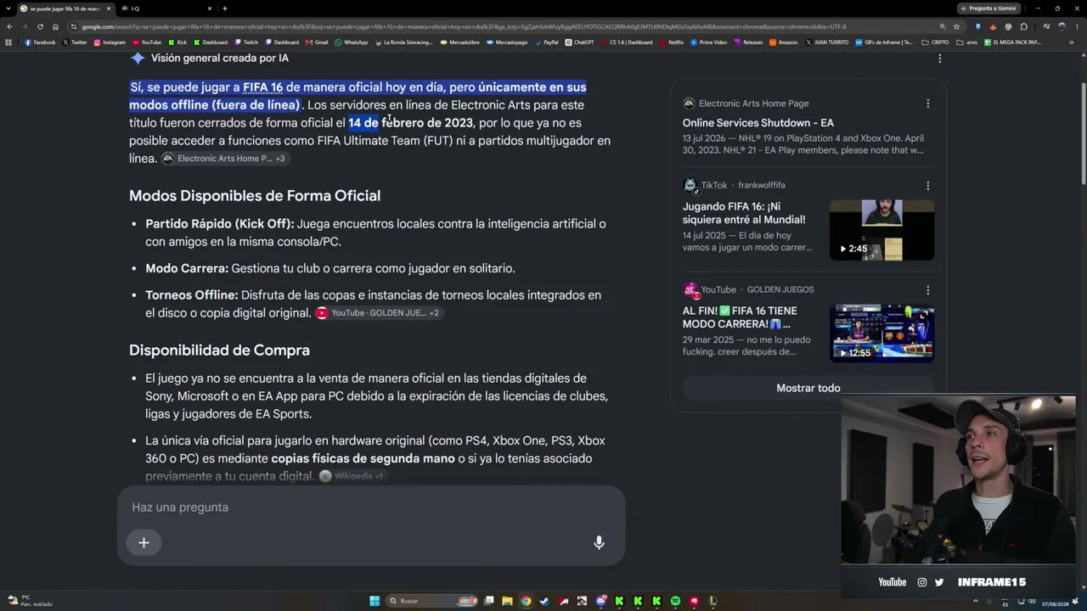This screenshot has width=1087, height=611.
Task: Open the WhatsApp bookmark
Action: coord(352,42)
